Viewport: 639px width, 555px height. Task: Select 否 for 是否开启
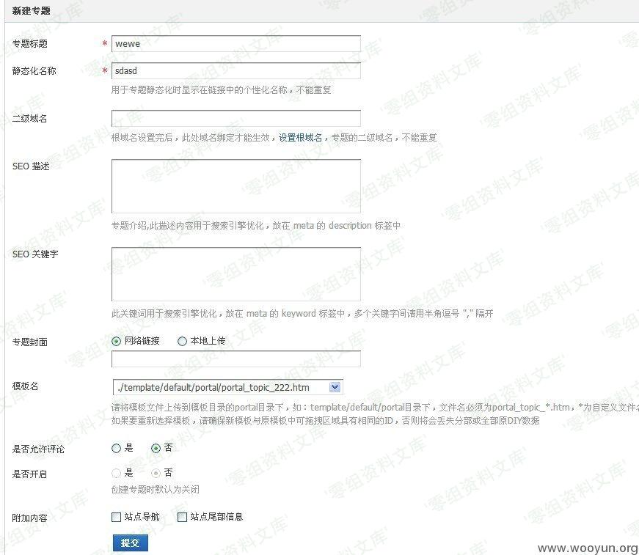(156, 473)
